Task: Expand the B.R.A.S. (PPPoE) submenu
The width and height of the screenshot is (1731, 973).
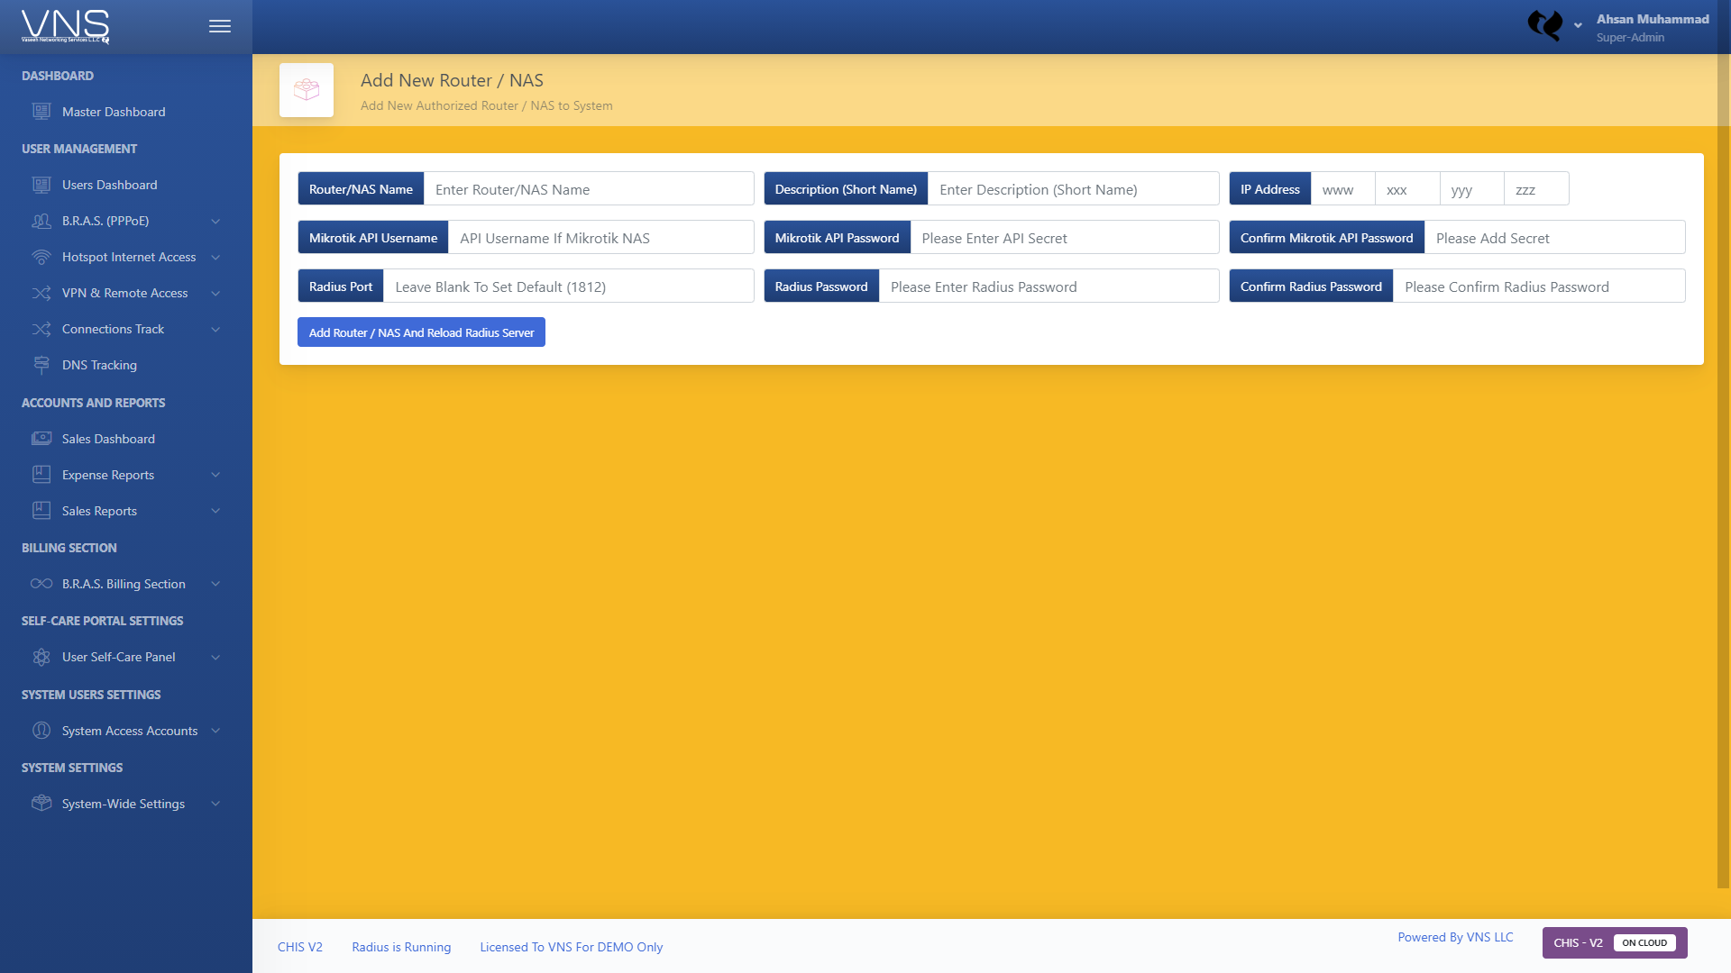Action: (x=215, y=221)
